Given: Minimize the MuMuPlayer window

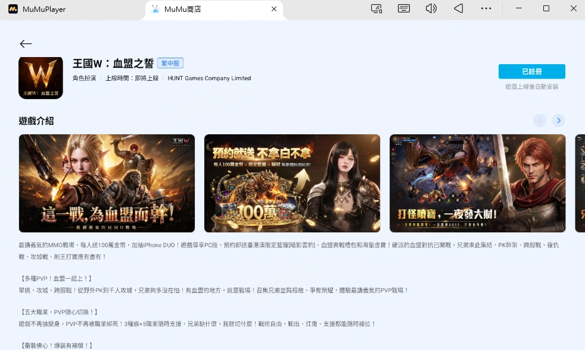Looking at the screenshot, I should coord(519,8).
